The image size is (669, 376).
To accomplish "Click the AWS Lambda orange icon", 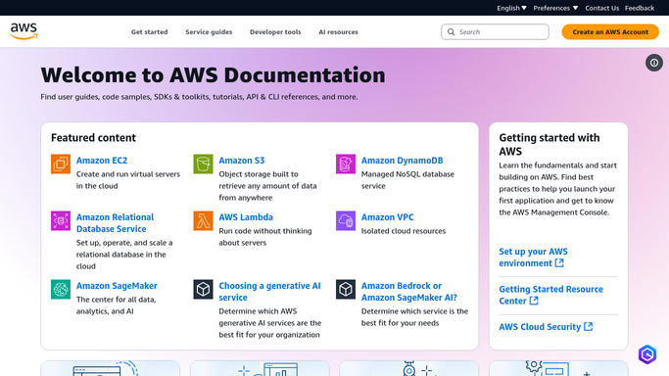I will [203, 221].
